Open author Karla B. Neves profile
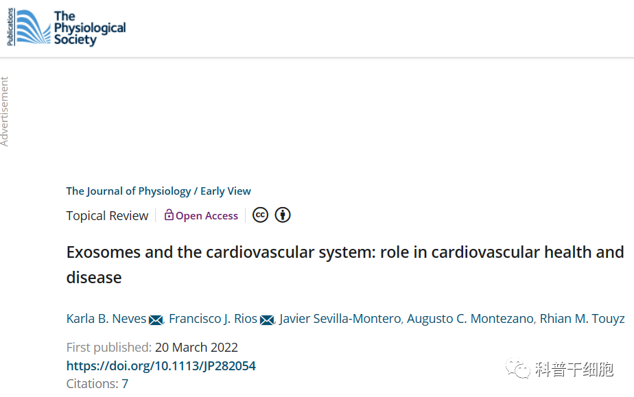This screenshot has width=634, height=397. [x=106, y=319]
